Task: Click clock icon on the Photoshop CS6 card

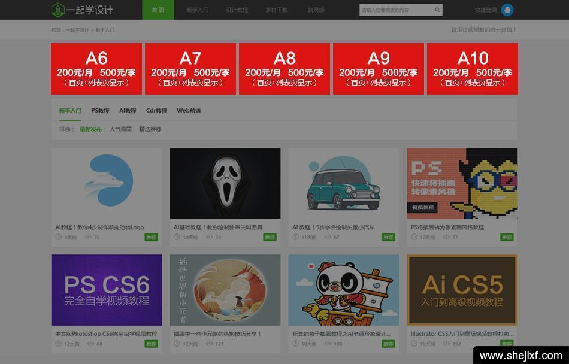Action: [x=59, y=343]
